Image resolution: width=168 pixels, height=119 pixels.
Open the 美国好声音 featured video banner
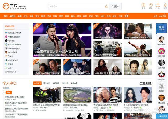[x=62, y=40]
